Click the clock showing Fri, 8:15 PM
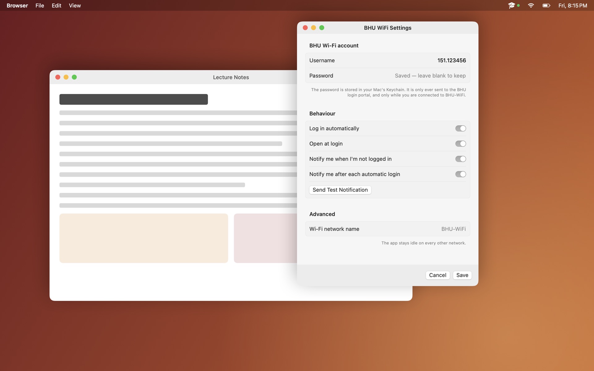 coord(573,6)
